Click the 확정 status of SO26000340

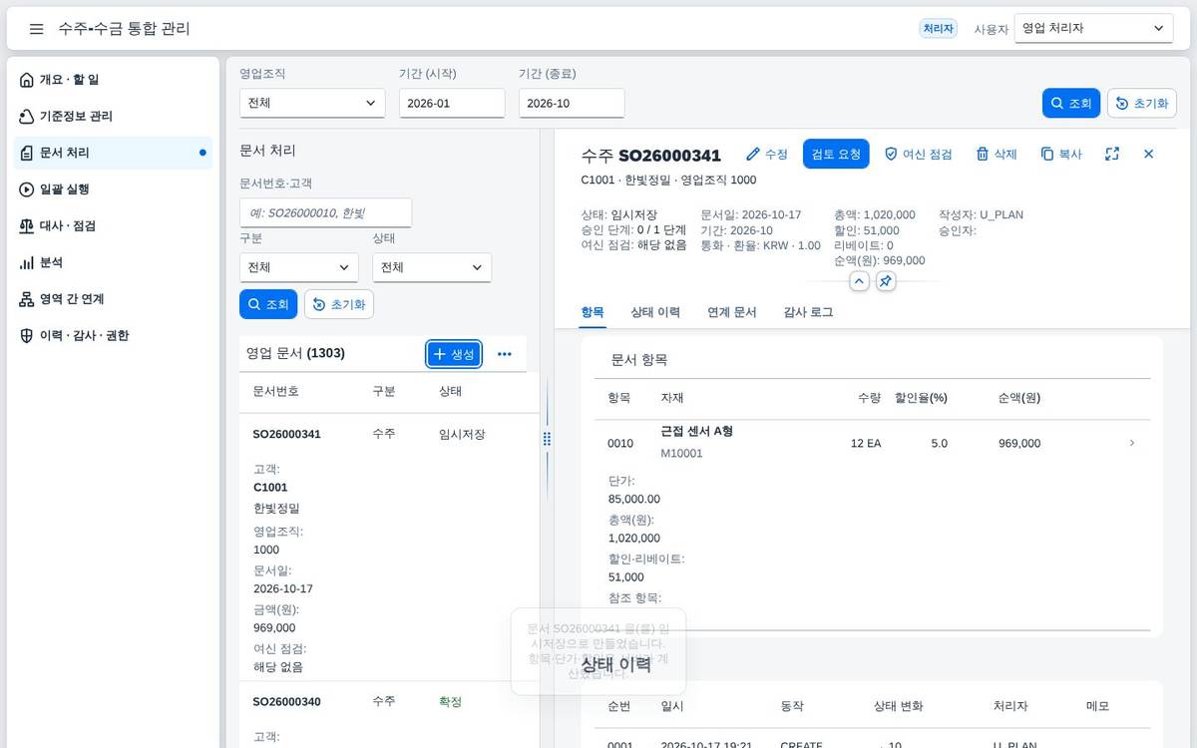click(x=450, y=701)
